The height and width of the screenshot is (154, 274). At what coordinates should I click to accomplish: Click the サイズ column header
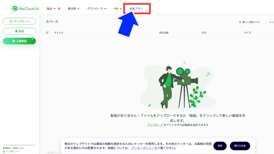click(247, 33)
